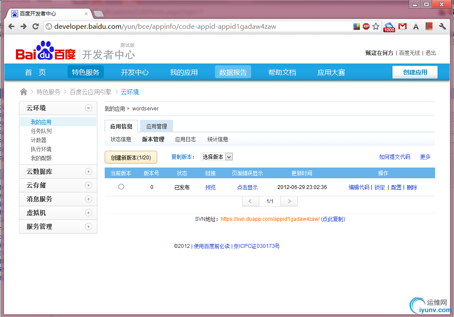Viewport: 454px width, 317px height.
Task: Expand the 云数据库 sidebar section
Action: [89, 171]
